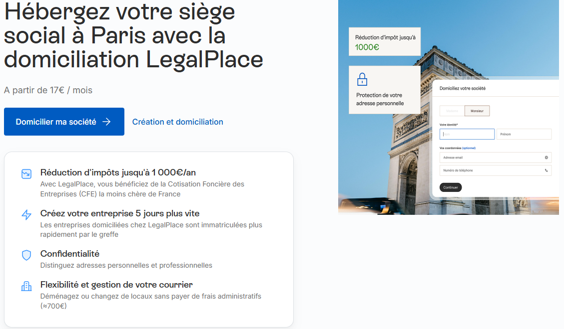Screen dimensions: 564x329
Task: Click inside the Nom input field
Action: pos(467,134)
